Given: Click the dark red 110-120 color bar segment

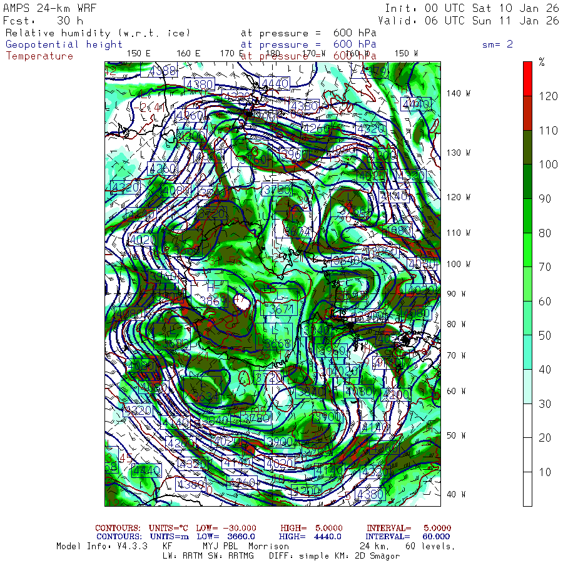Looking at the screenshot, I should click(x=527, y=113).
